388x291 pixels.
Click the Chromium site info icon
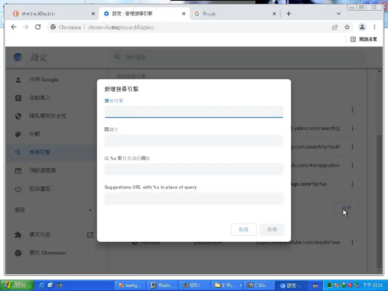click(x=53, y=27)
